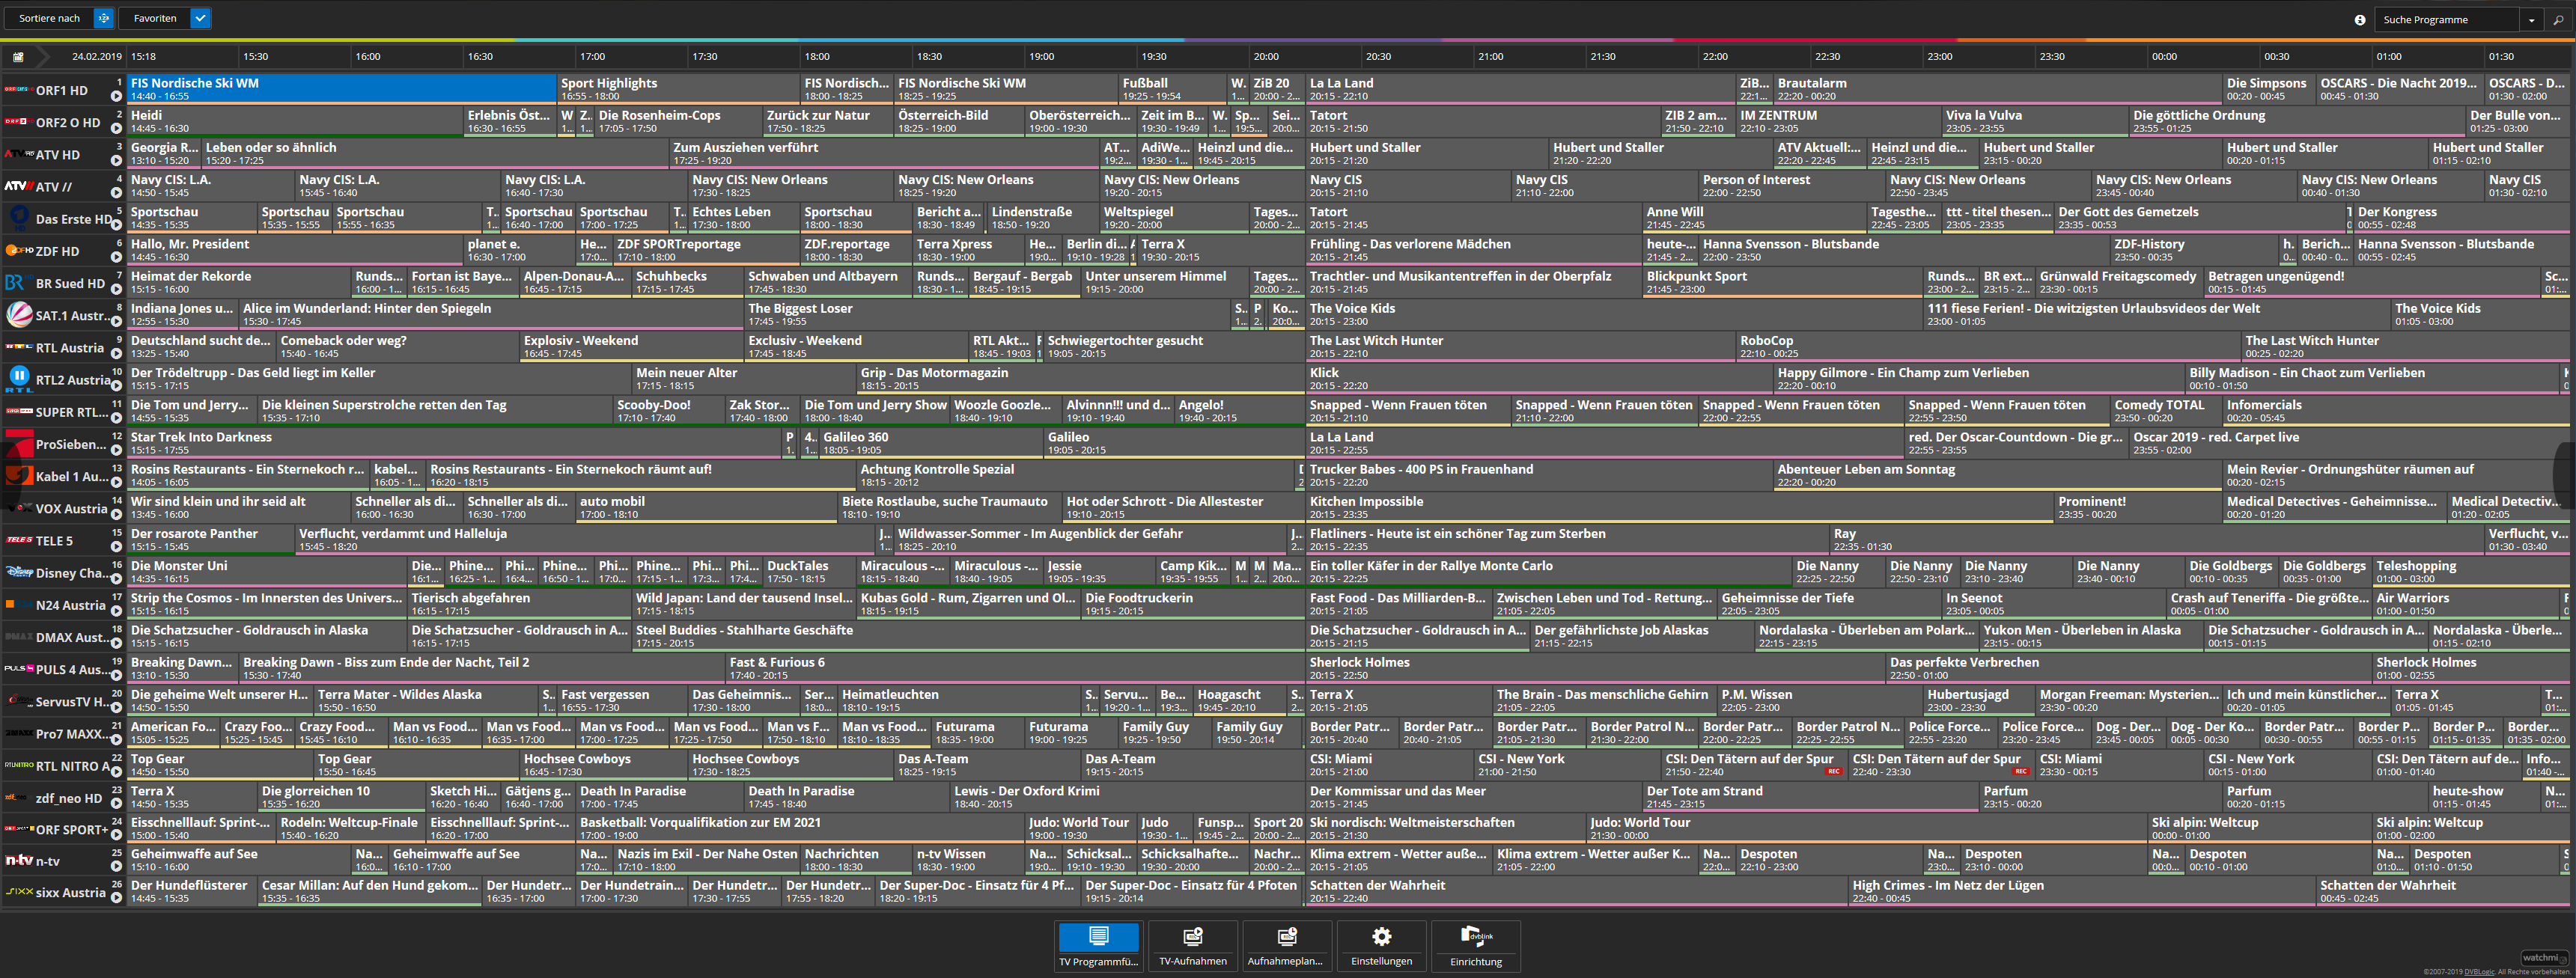Click the info icon beside search

pyautogui.click(x=2360, y=19)
